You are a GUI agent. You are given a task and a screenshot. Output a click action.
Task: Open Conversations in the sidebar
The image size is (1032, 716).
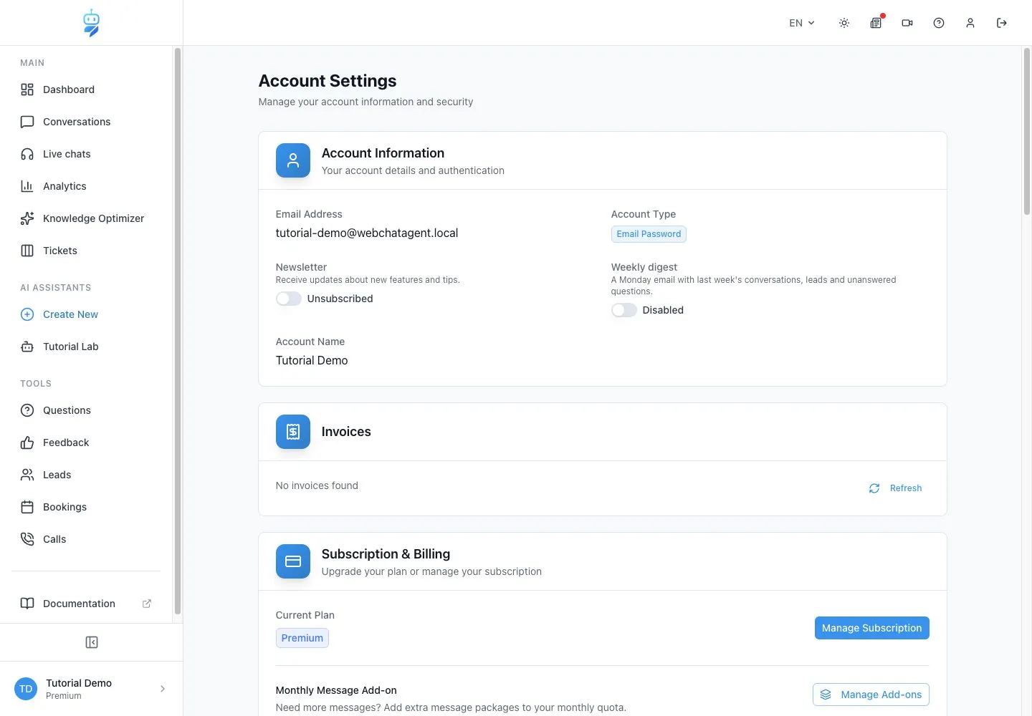click(x=86, y=122)
